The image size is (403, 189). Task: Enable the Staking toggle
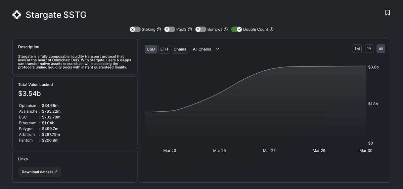tap(135, 29)
